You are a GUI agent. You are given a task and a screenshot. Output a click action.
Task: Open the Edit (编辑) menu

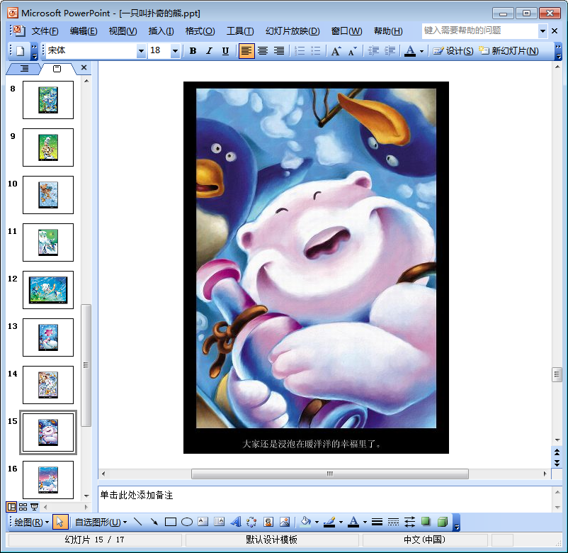point(84,31)
